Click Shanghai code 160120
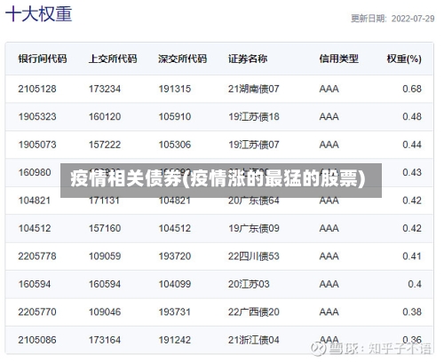Viewport: 444px width, 362px height. (x=105, y=116)
